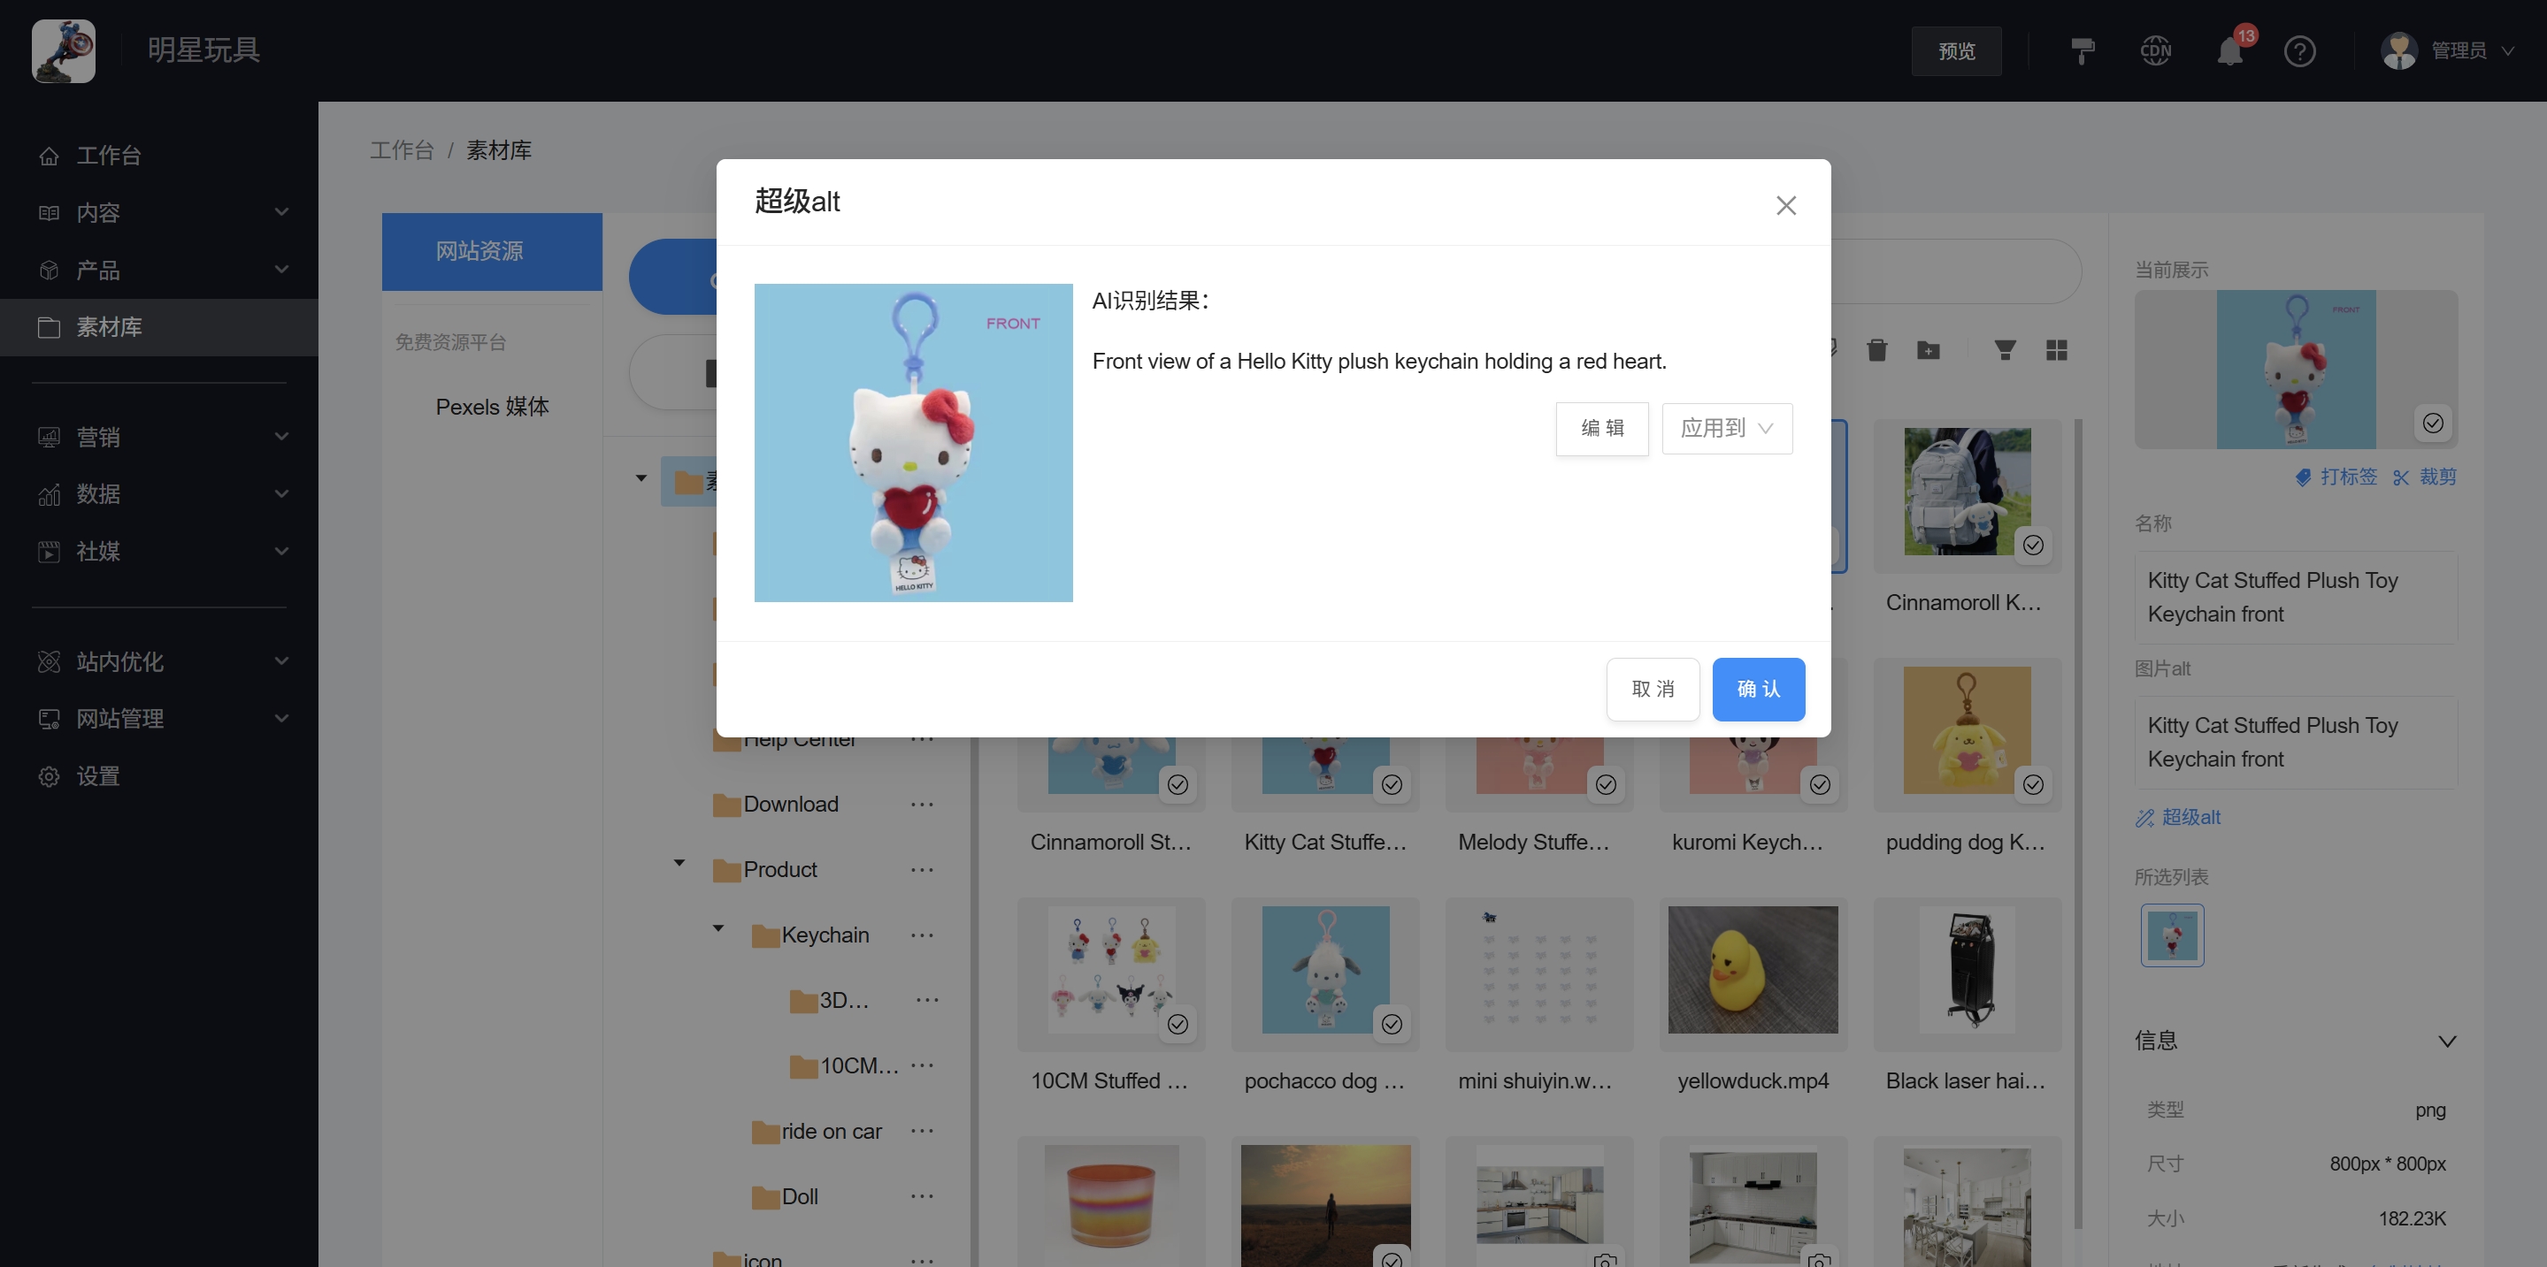
Task: Toggle checkmark on Cinnamoroll backpack thumbnail
Action: (2033, 545)
